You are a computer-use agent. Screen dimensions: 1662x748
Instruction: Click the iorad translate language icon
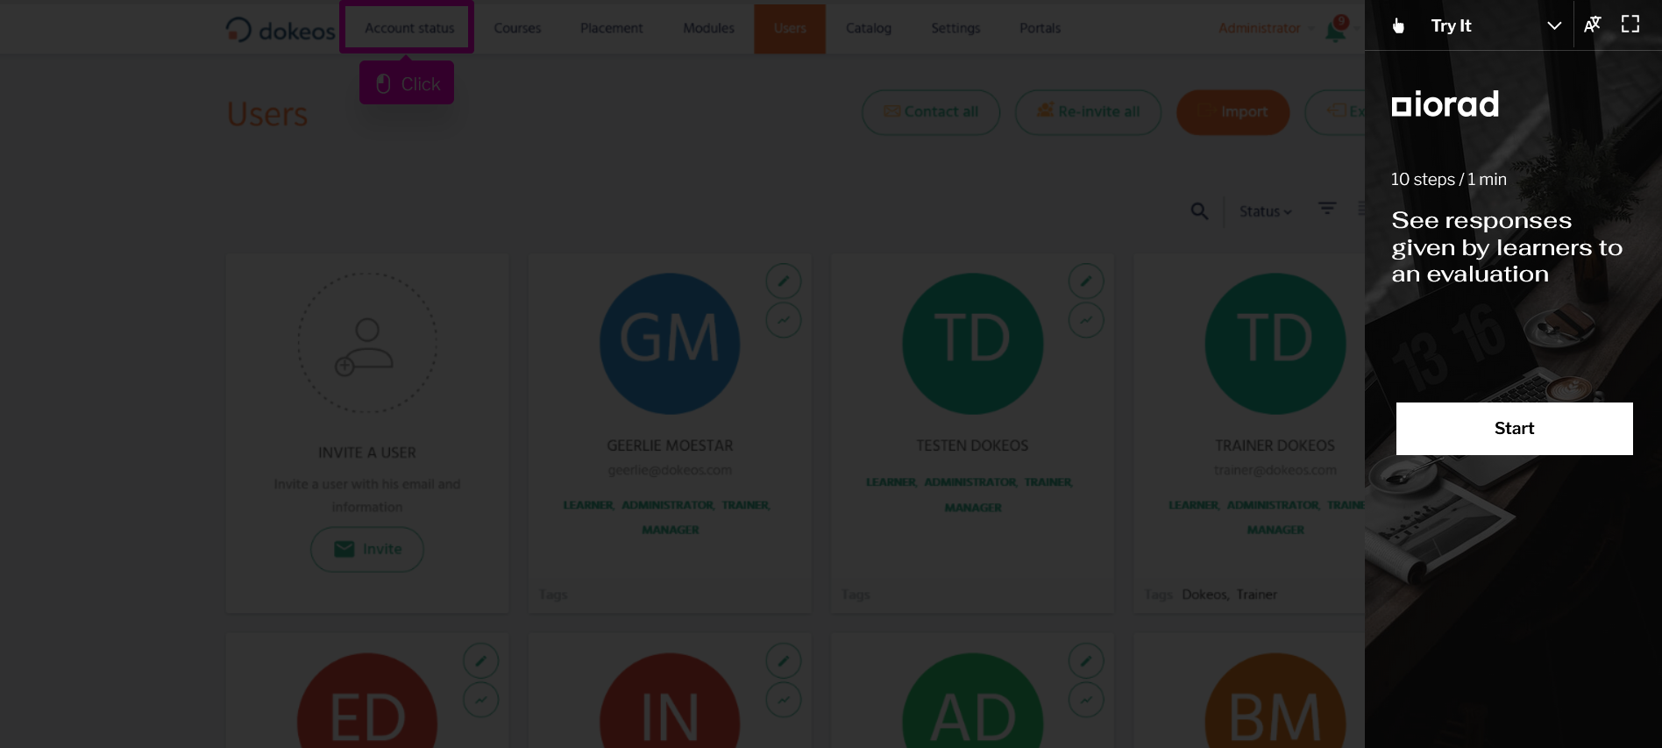(x=1592, y=25)
